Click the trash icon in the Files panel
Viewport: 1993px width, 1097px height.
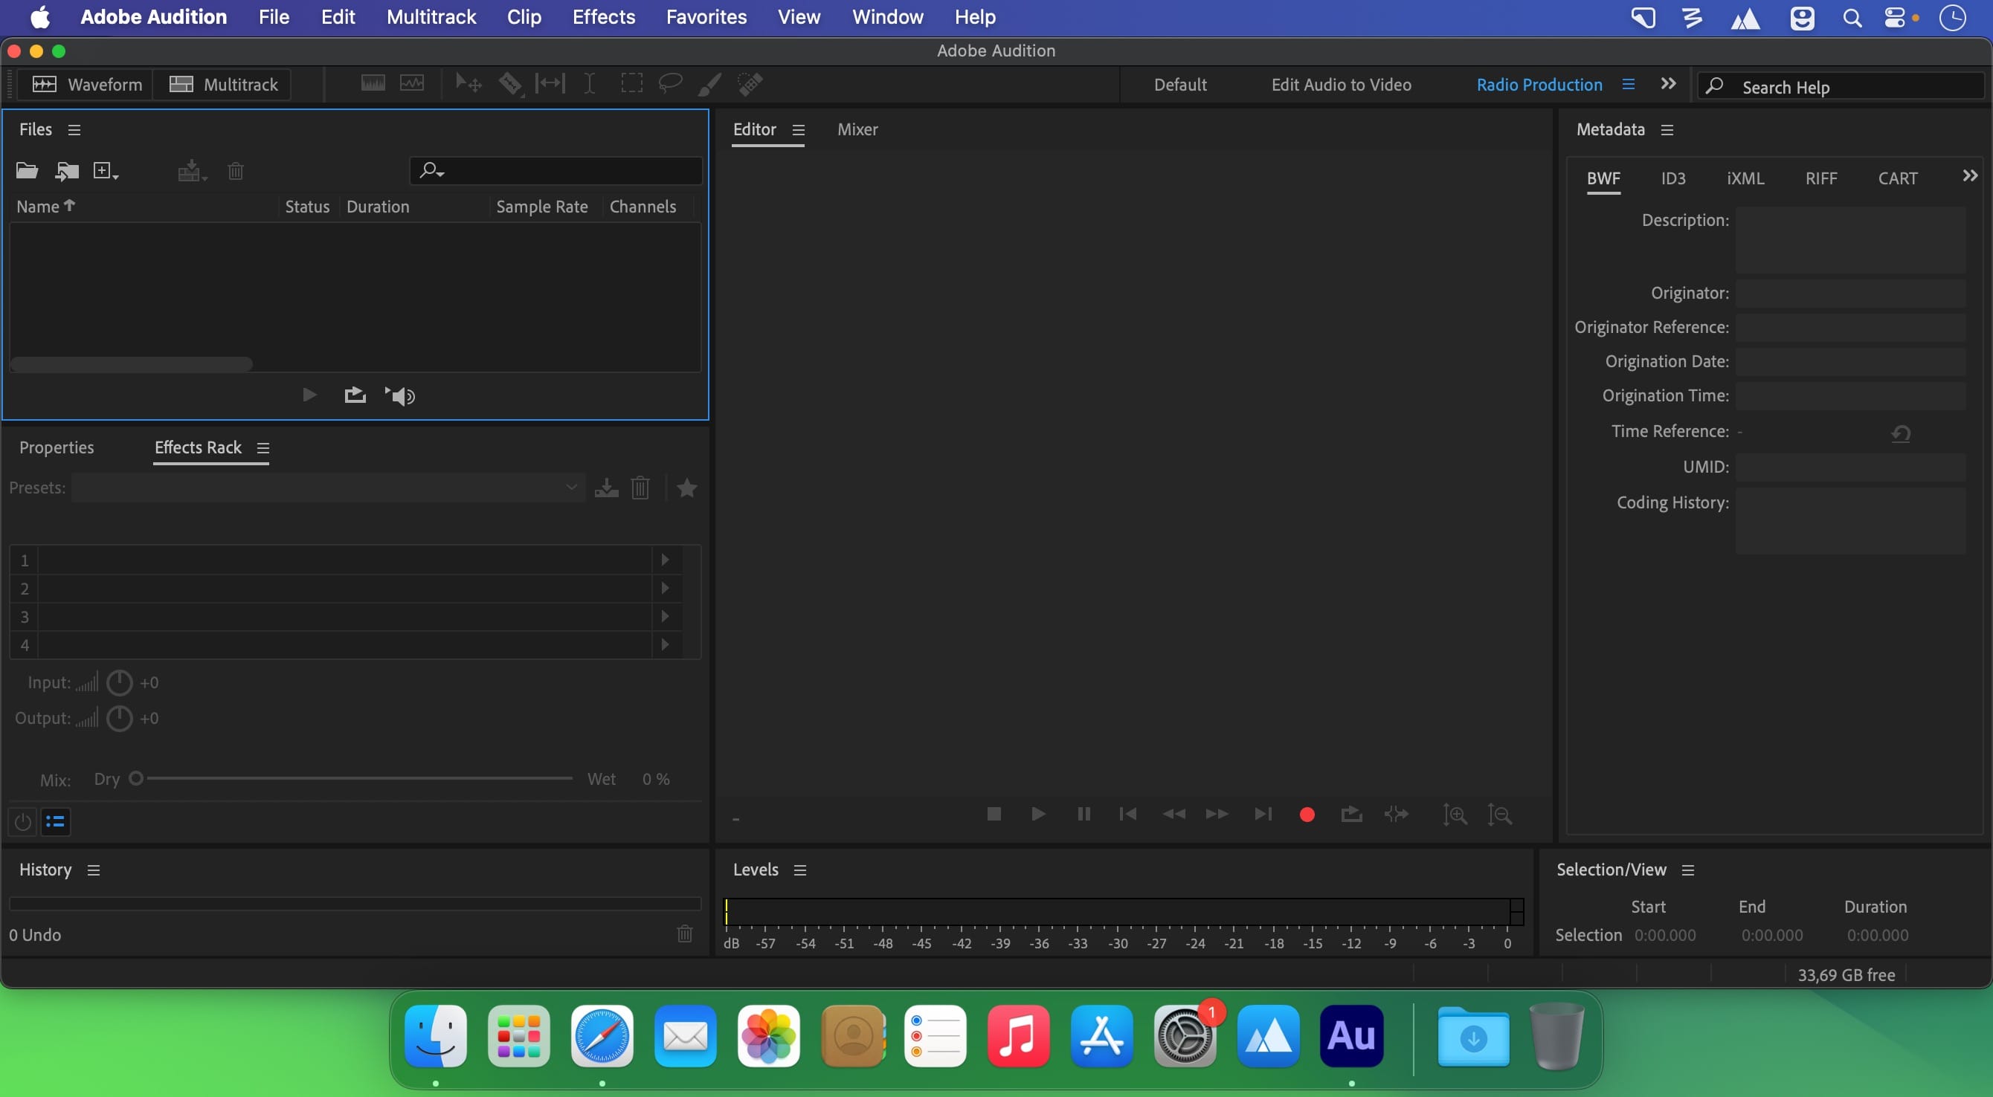click(236, 171)
